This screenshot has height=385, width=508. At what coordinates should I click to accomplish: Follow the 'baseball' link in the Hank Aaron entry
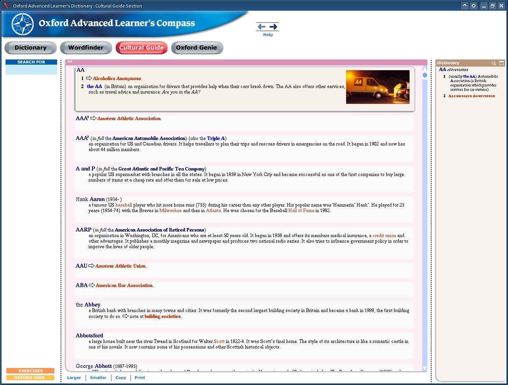(x=124, y=205)
